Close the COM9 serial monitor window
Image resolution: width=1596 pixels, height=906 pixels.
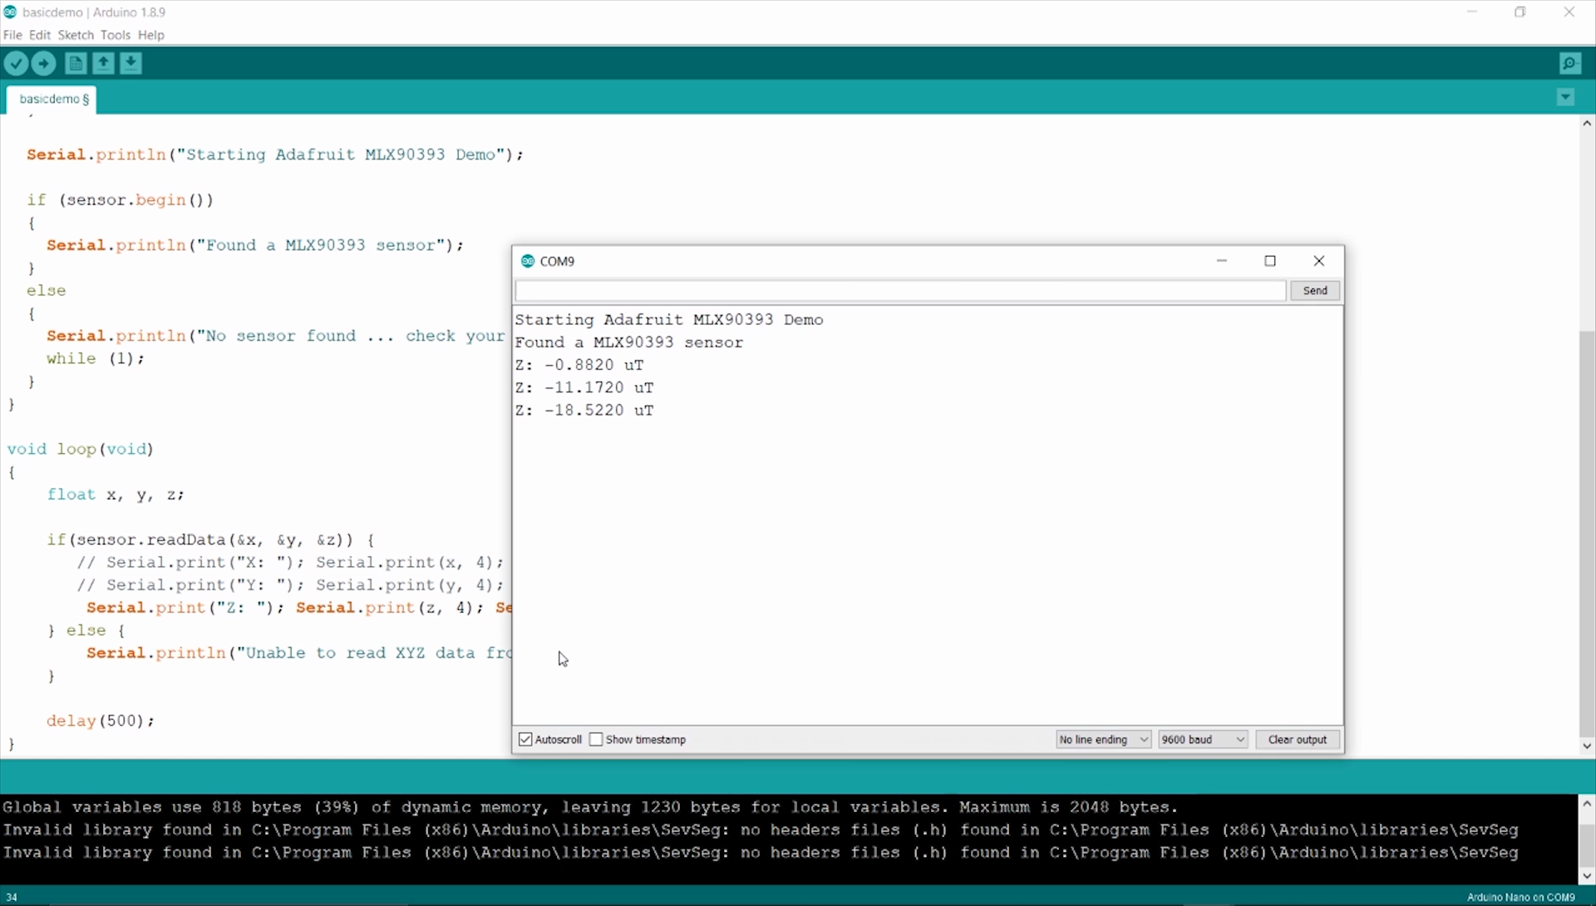click(x=1319, y=261)
